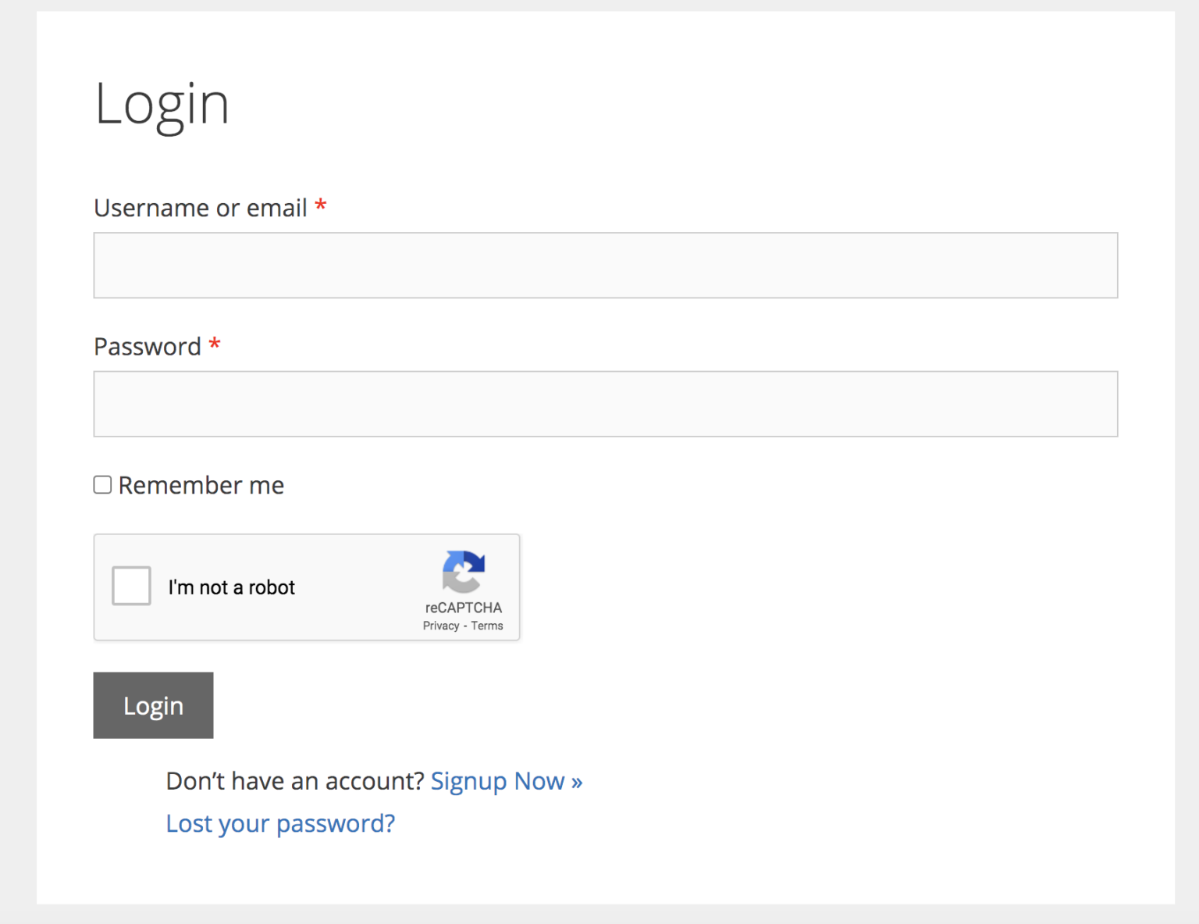Click the Login page heading
Image resolution: width=1199 pixels, height=924 pixels.
[x=162, y=104]
